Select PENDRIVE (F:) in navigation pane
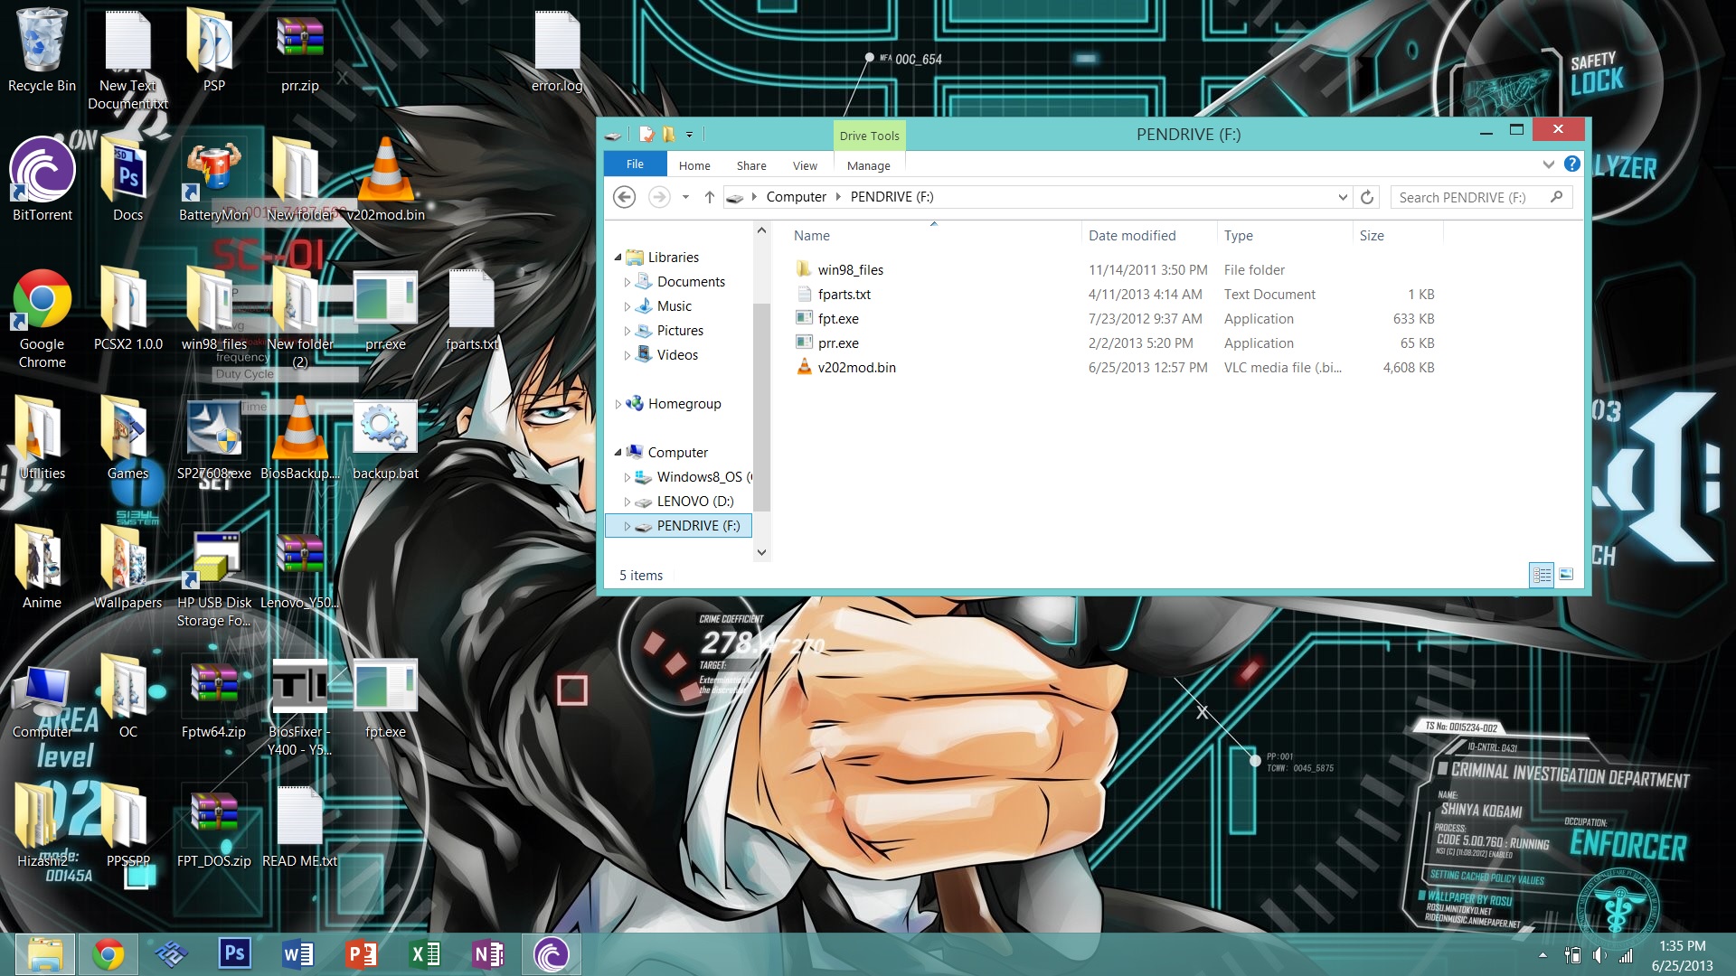The image size is (1736, 976). pyautogui.click(x=678, y=526)
